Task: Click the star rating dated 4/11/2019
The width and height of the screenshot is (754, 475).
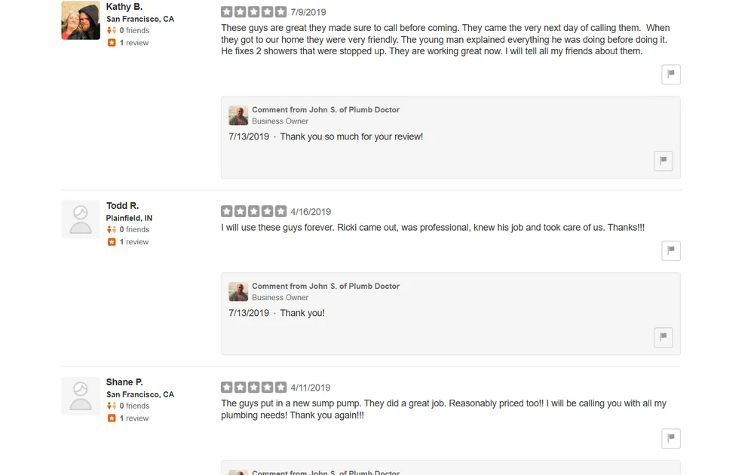Action: point(253,388)
